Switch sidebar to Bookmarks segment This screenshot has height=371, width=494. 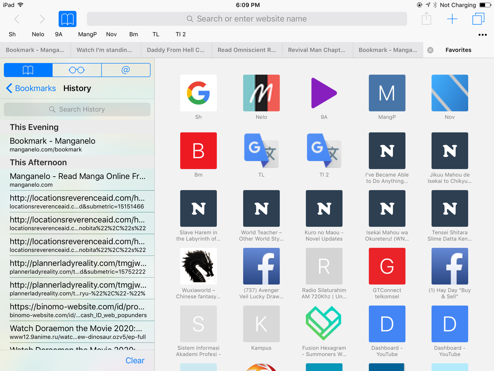(x=28, y=70)
